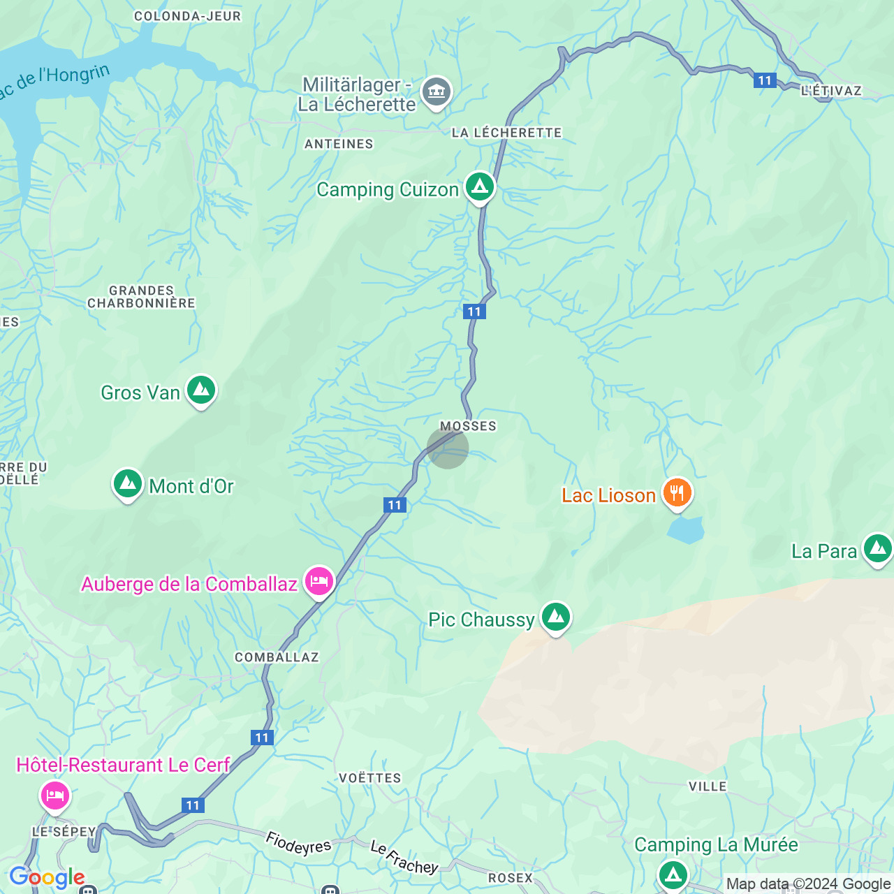Select the Pic Chaussy peak marker

pyautogui.click(x=556, y=618)
